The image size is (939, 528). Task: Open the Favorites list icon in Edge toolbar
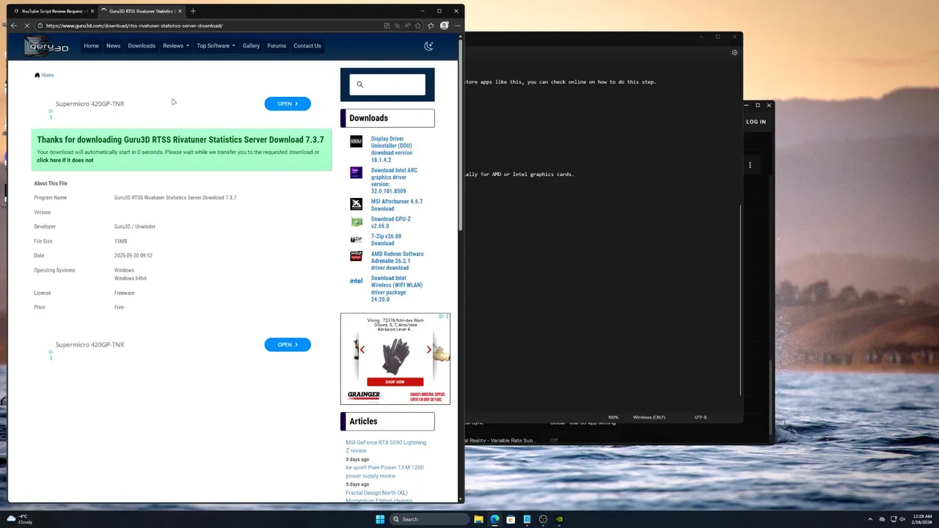[431, 26]
